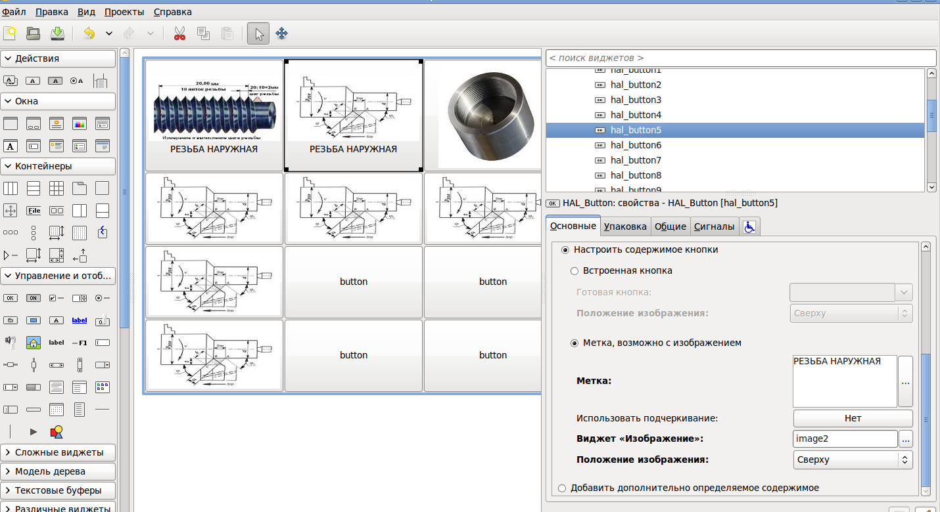The width and height of the screenshot is (940, 512).
Task: Collapse the 'Управление и отоб...' section
Action: click(x=59, y=276)
